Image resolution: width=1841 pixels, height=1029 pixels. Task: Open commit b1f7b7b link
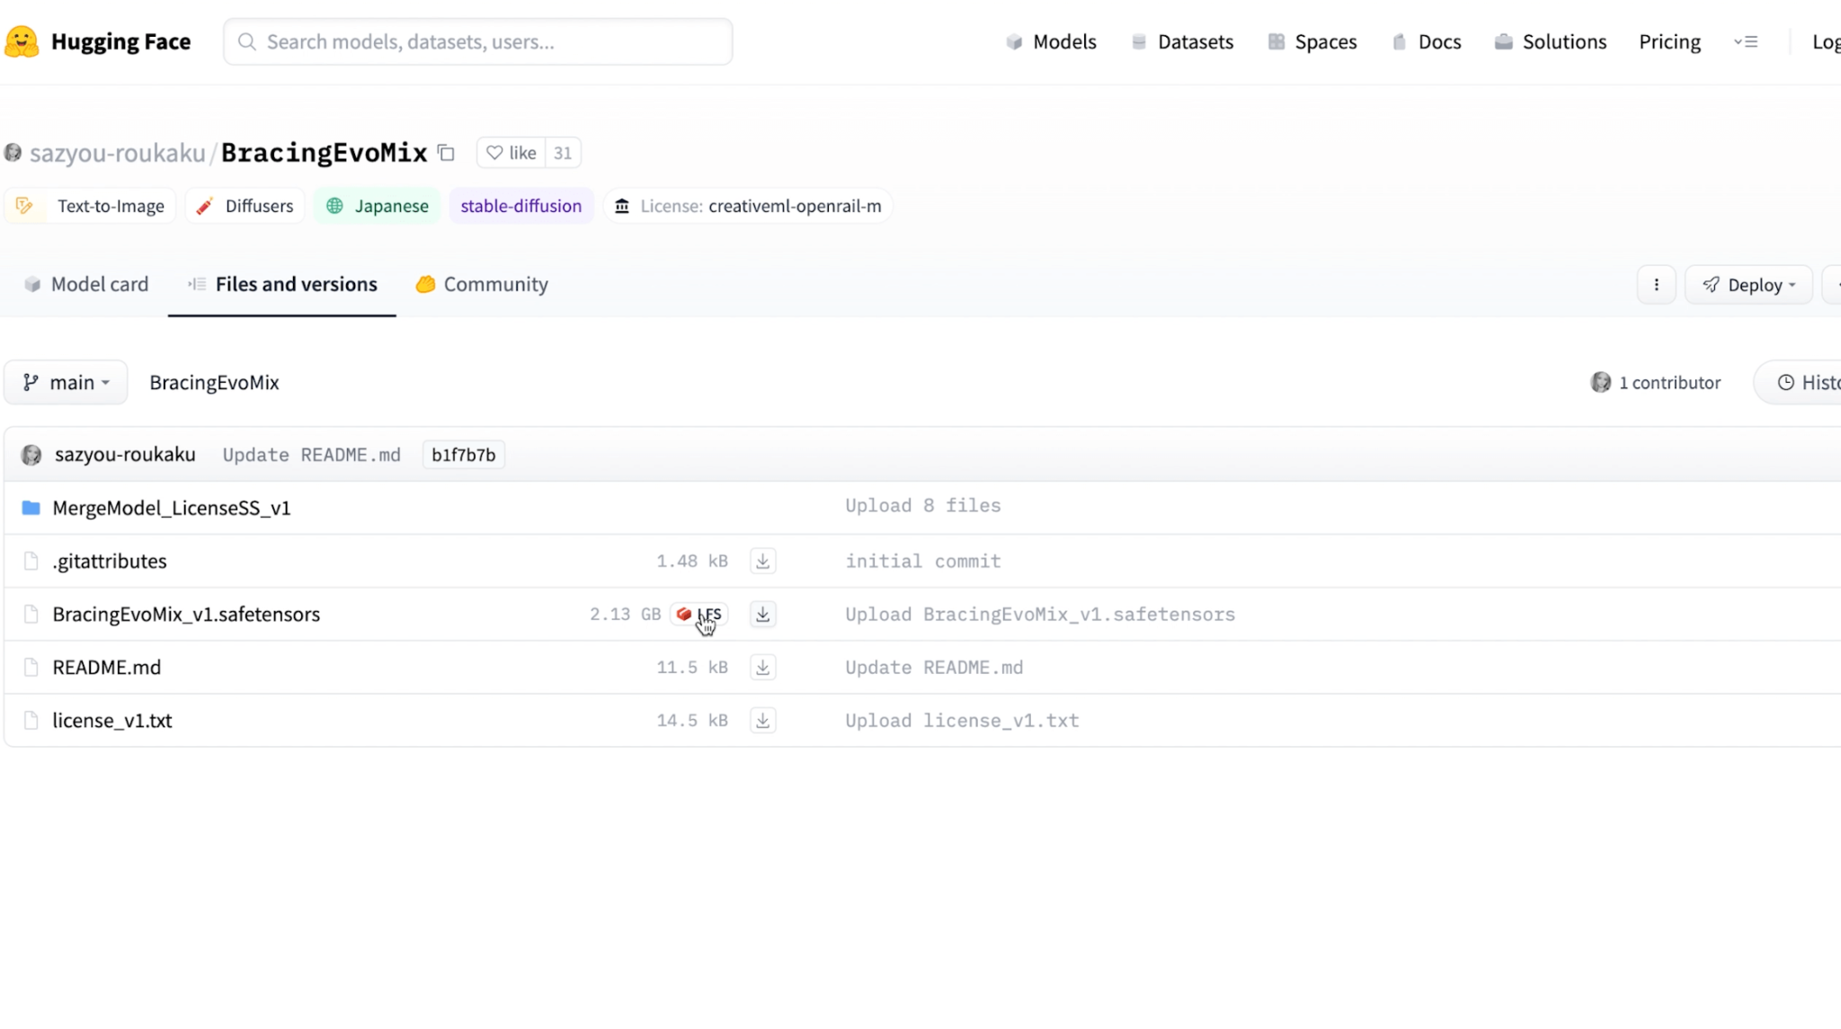point(463,455)
